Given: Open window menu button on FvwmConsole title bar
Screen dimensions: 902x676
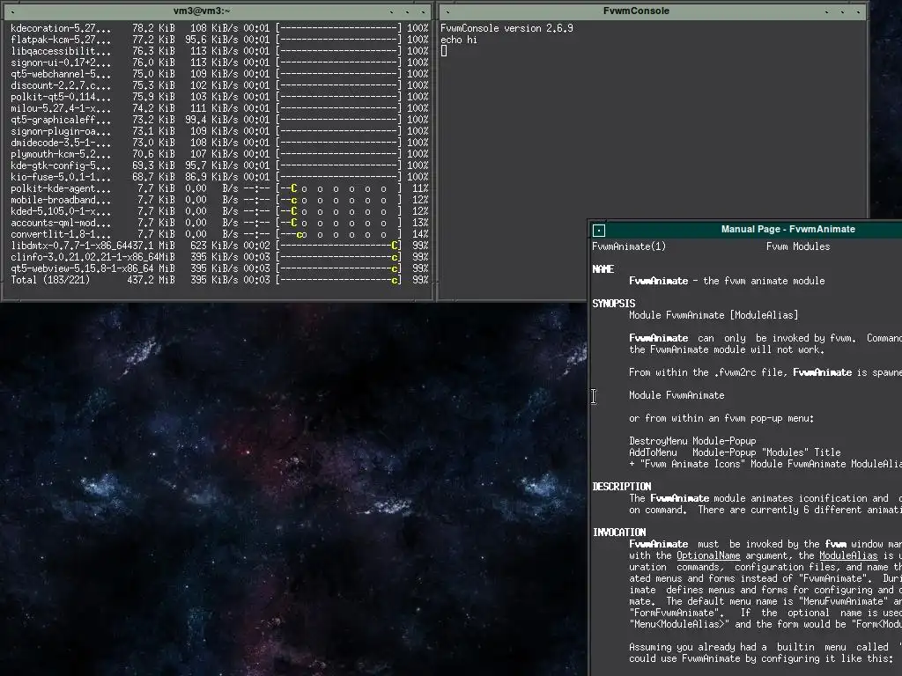Looking at the screenshot, I should 447,11.
